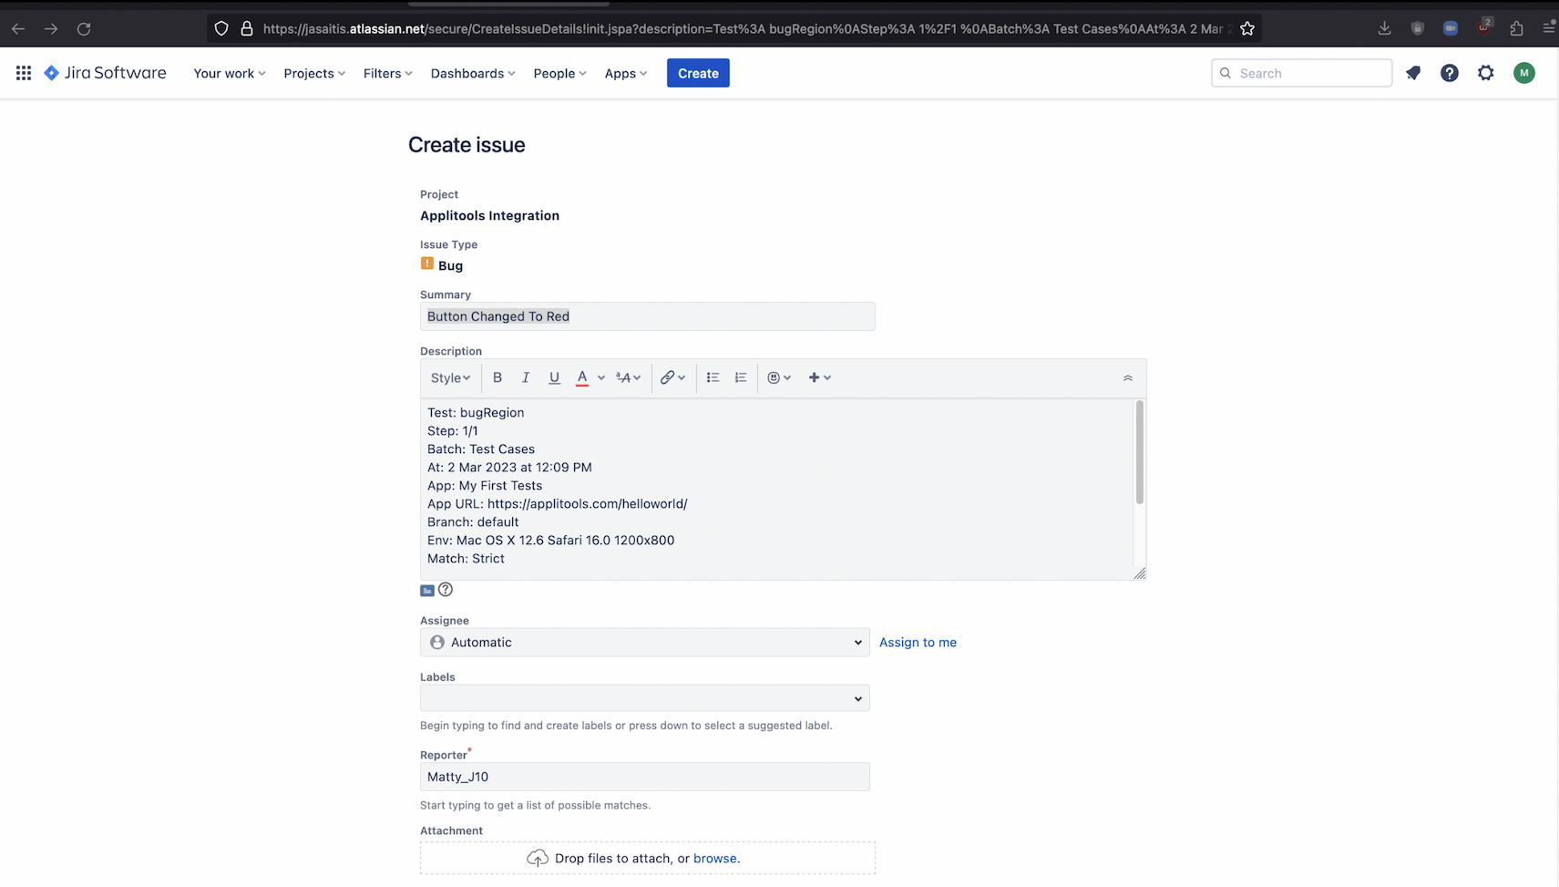The width and height of the screenshot is (1559, 887).
Task: Open the insert more plus menu
Action: click(x=820, y=377)
